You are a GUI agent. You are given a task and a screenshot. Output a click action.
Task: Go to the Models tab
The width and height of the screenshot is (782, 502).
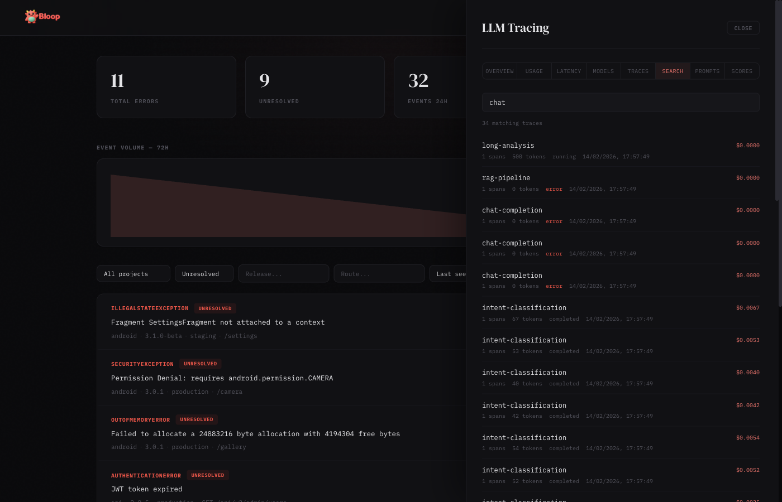pos(603,71)
